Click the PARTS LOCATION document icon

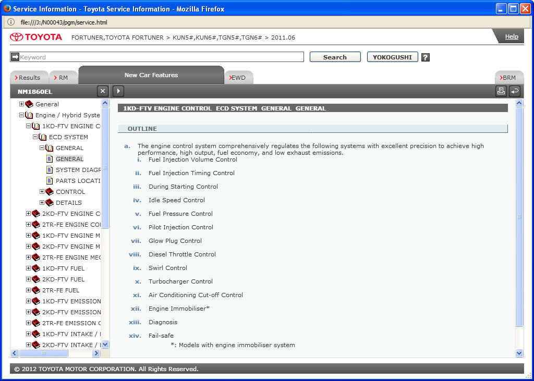tap(50, 180)
